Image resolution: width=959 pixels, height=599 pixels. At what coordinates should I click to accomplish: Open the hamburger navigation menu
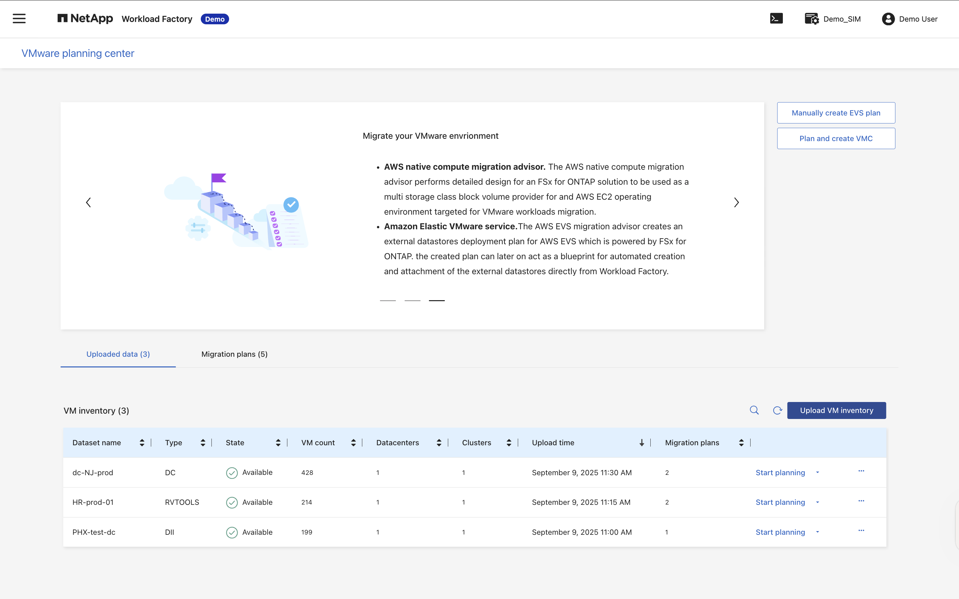tap(19, 19)
